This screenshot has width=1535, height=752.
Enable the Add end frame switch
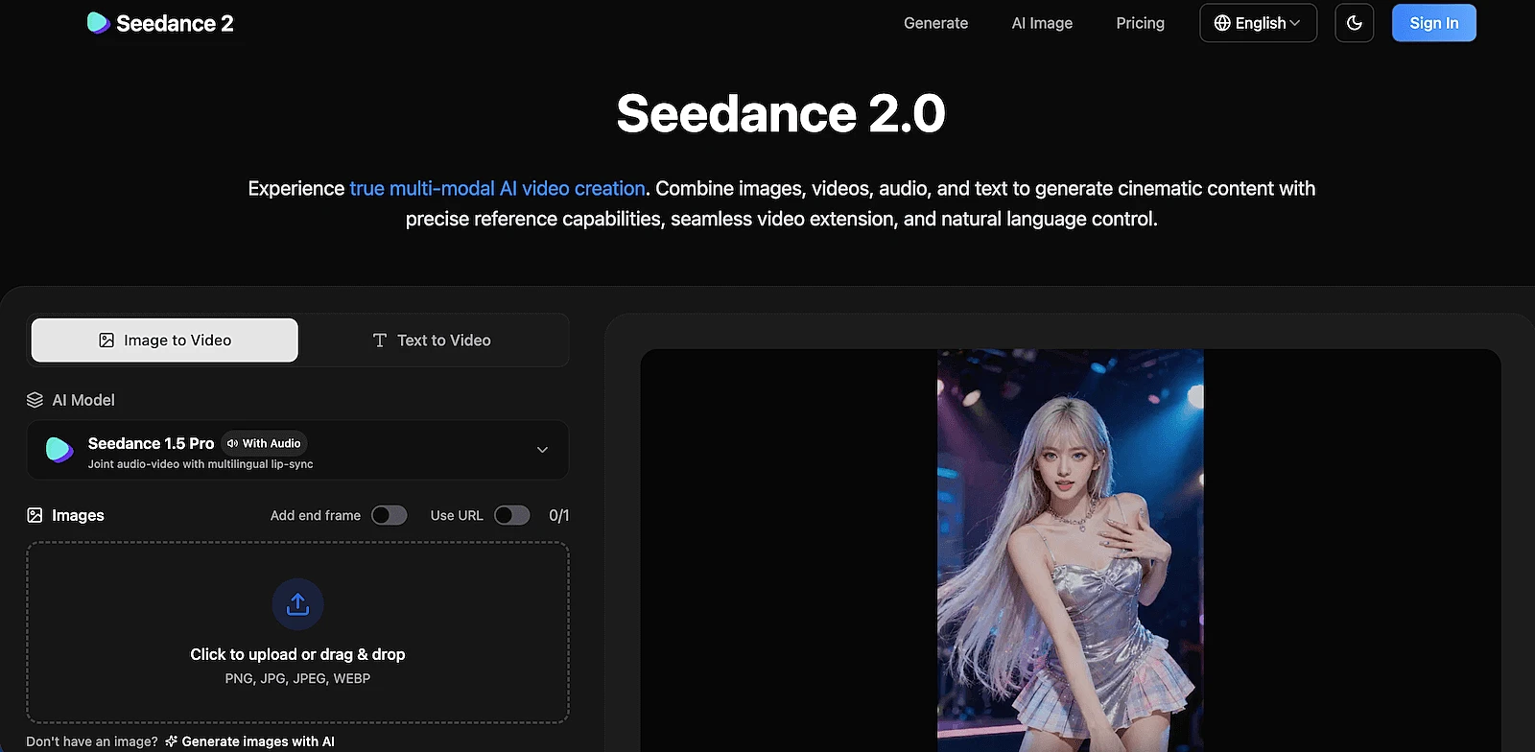pyautogui.click(x=390, y=515)
